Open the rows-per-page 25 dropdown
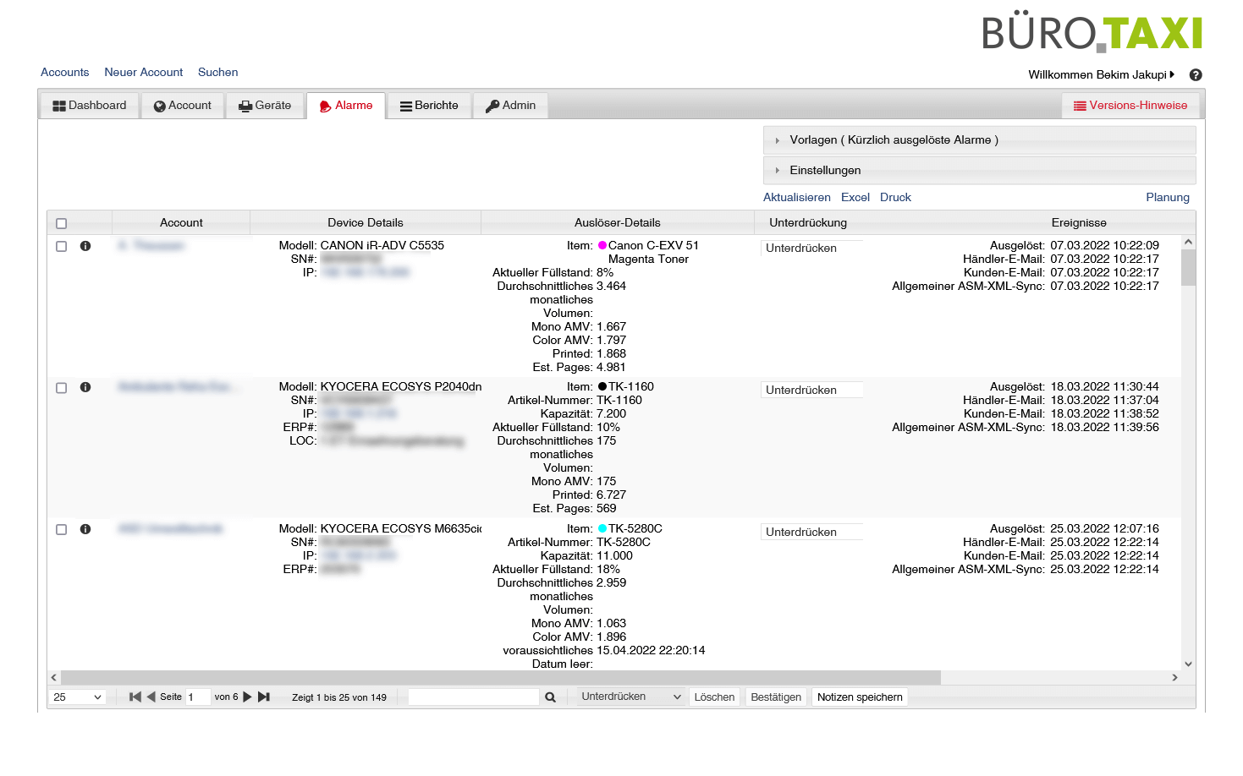The image size is (1243, 776). tap(77, 697)
